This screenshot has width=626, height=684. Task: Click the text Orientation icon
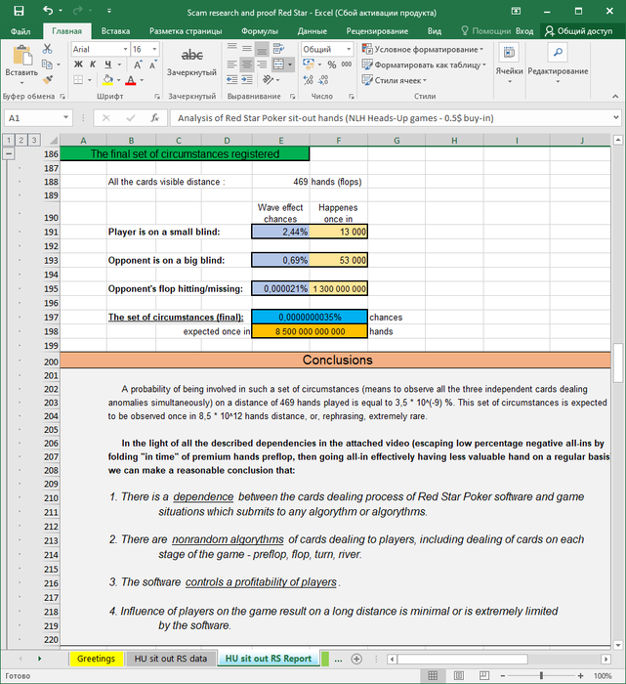(268, 79)
